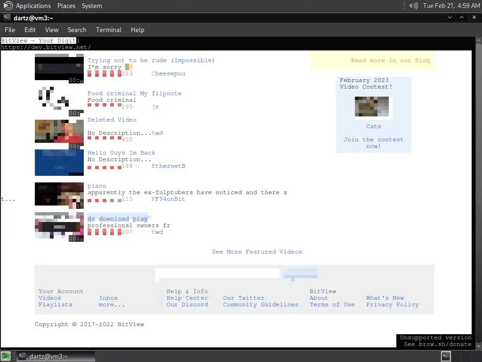Open 'Community Guidelines' link

tap(261, 304)
